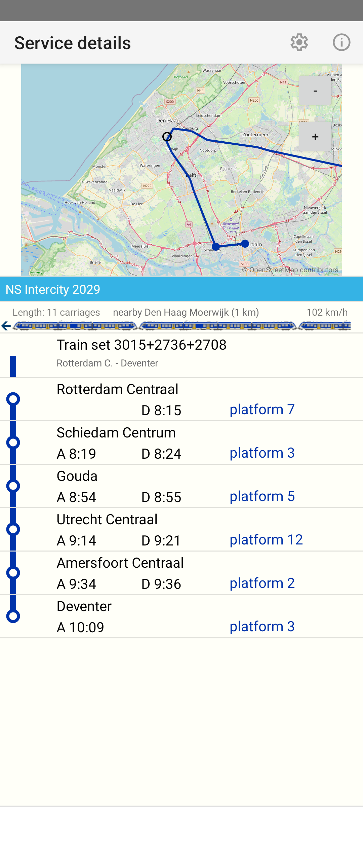Tap nearby Den Haag Moerwijk location text
This screenshot has width=363, height=848.
point(186,312)
